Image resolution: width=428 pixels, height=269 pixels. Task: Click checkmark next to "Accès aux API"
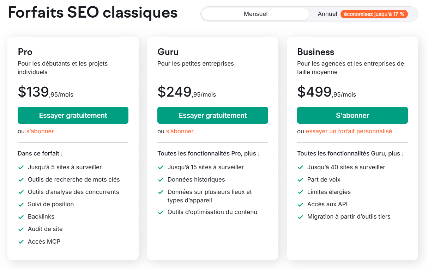(x=300, y=204)
